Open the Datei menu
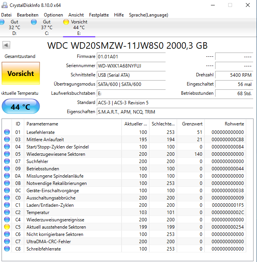The image size is (257, 262). 7,15
